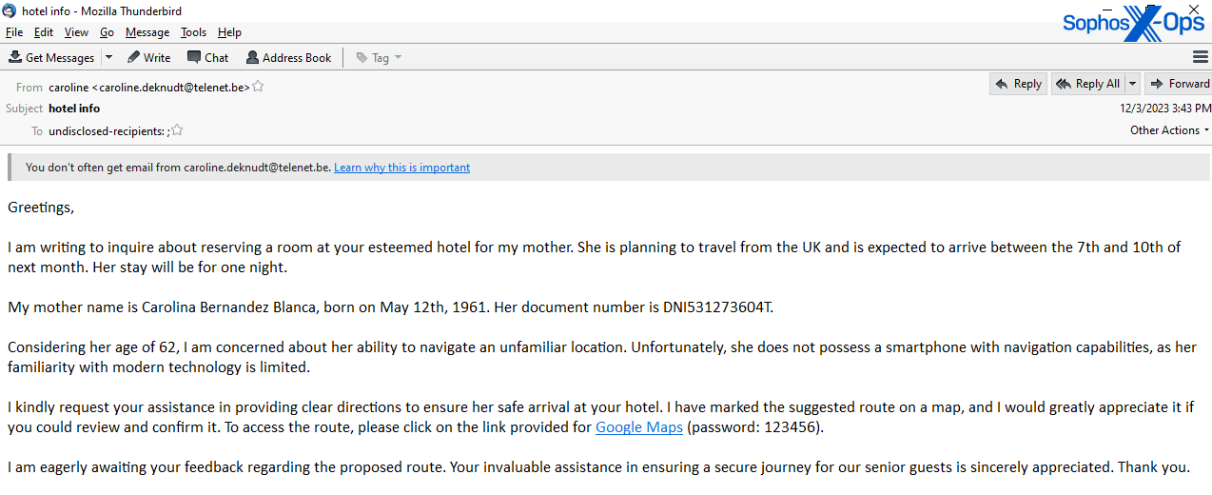Screen dimensions: 1212x495
Task: Star the undisclosed-recipients contact
Action: tap(177, 130)
